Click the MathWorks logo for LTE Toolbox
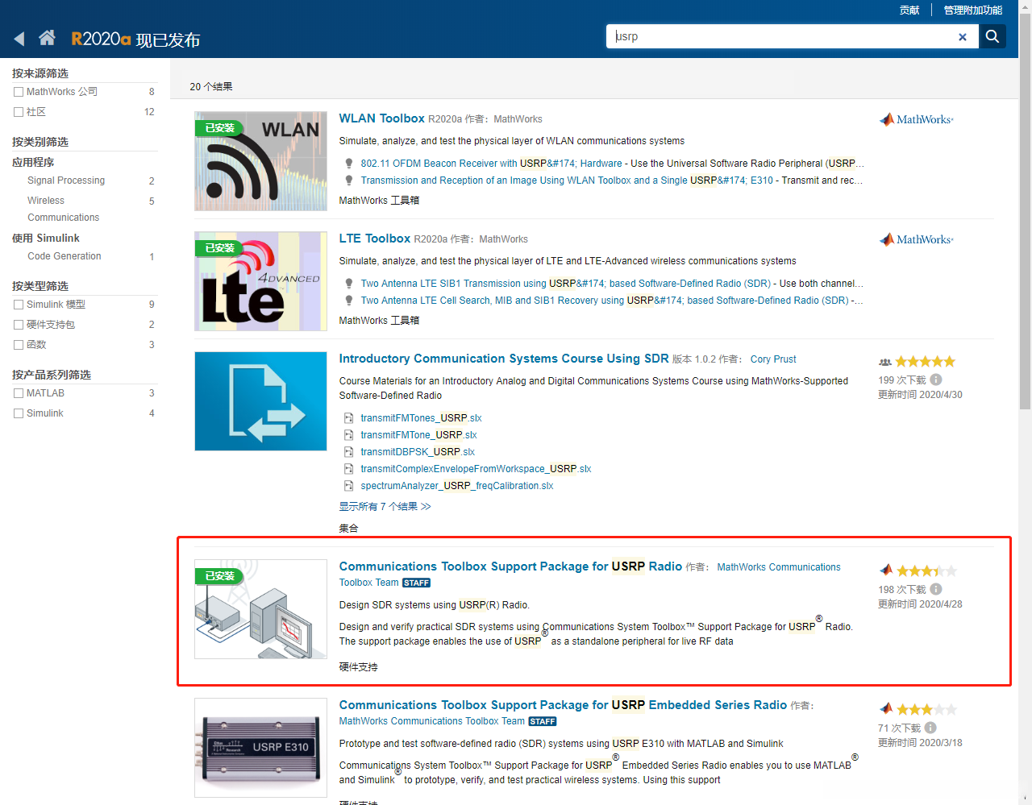This screenshot has width=1032, height=805. (x=916, y=239)
